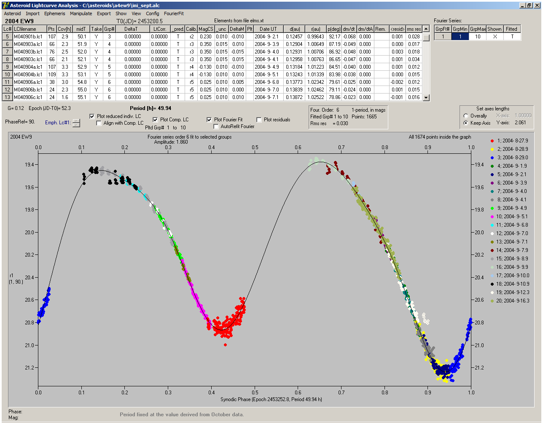
Task: Click the LCfilename column header
Action: click(30, 29)
